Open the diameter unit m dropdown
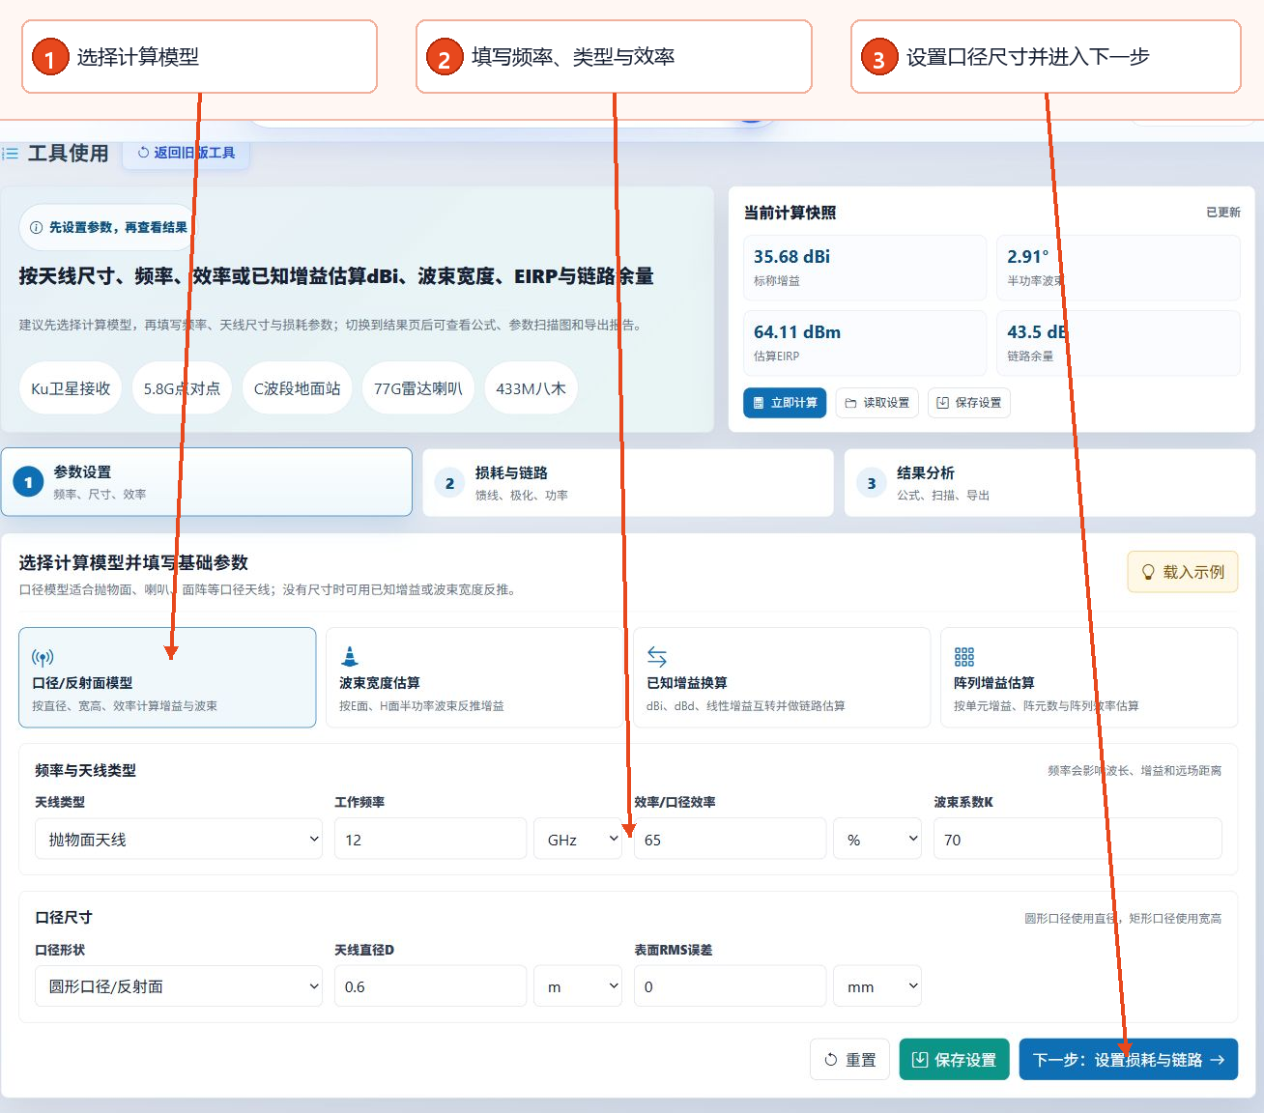This screenshot has height=1113, width=1264. point(578,985)
